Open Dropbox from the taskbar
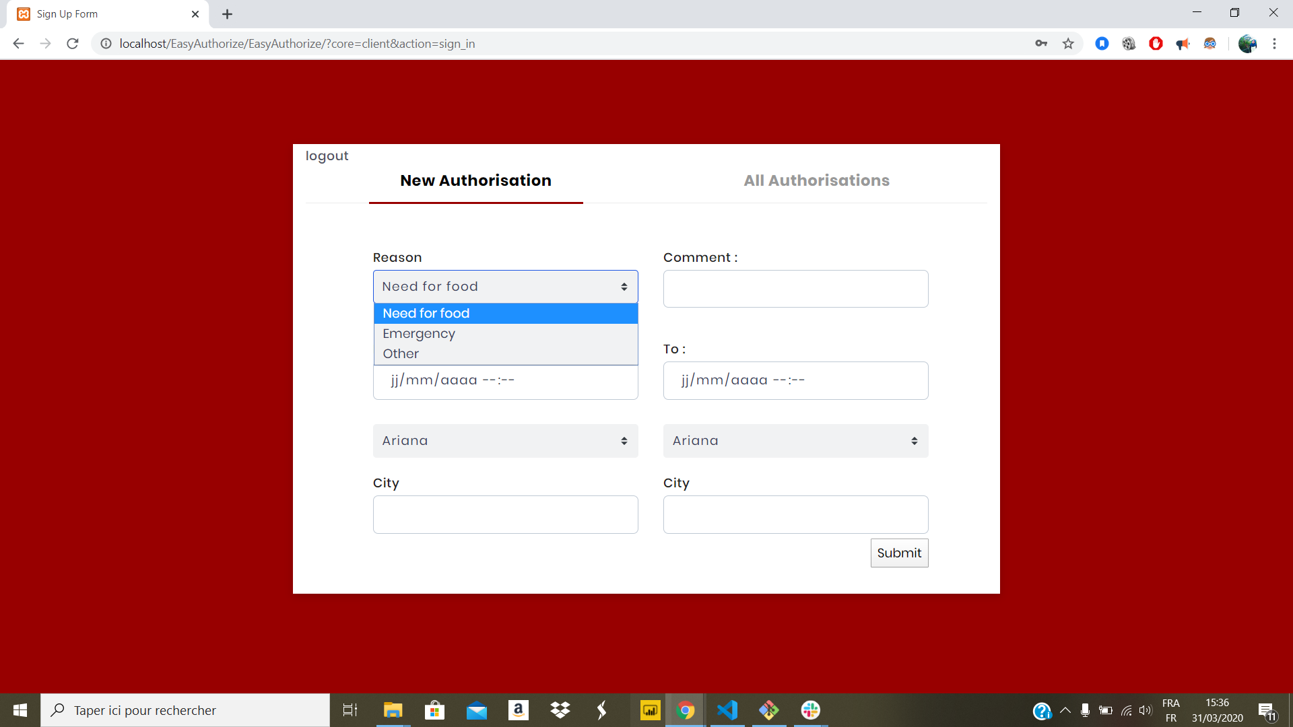Screen dimensions: 1293x727 point(560,710)
